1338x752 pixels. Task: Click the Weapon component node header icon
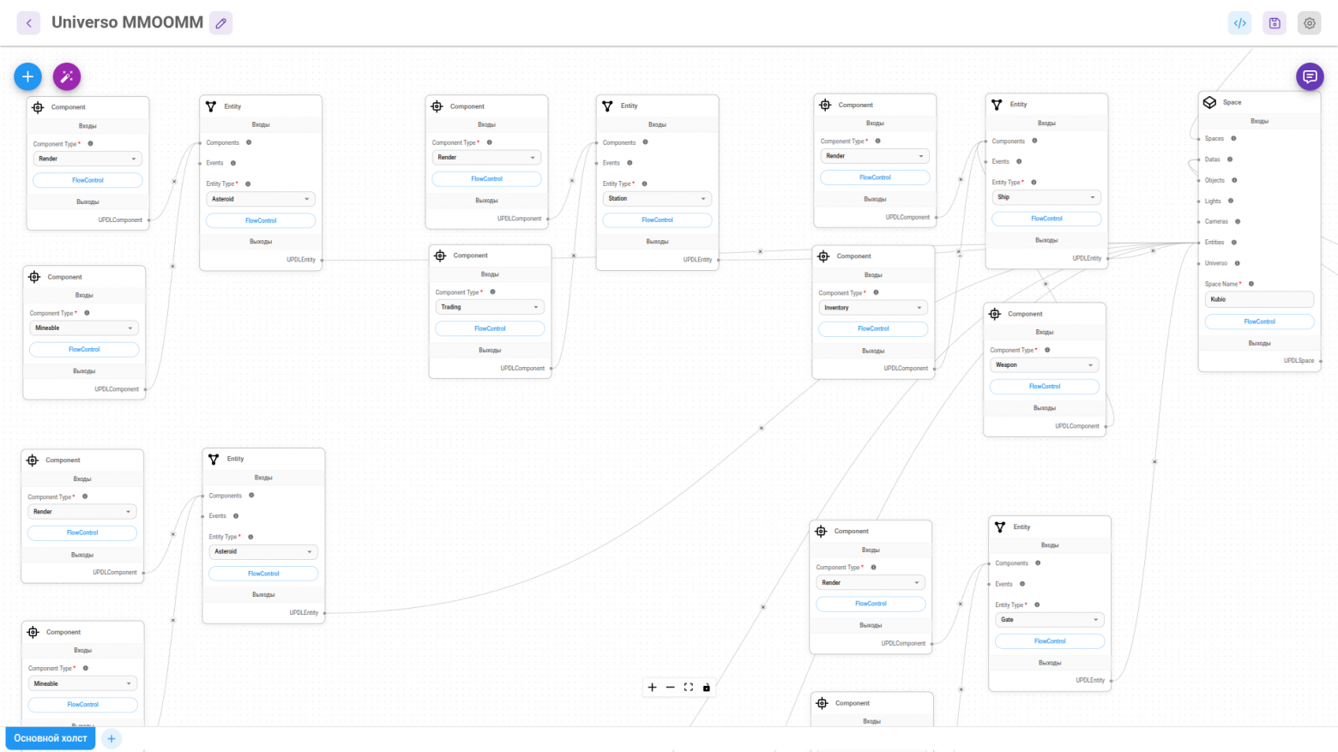pyautogui.click(x=995, y=314)
